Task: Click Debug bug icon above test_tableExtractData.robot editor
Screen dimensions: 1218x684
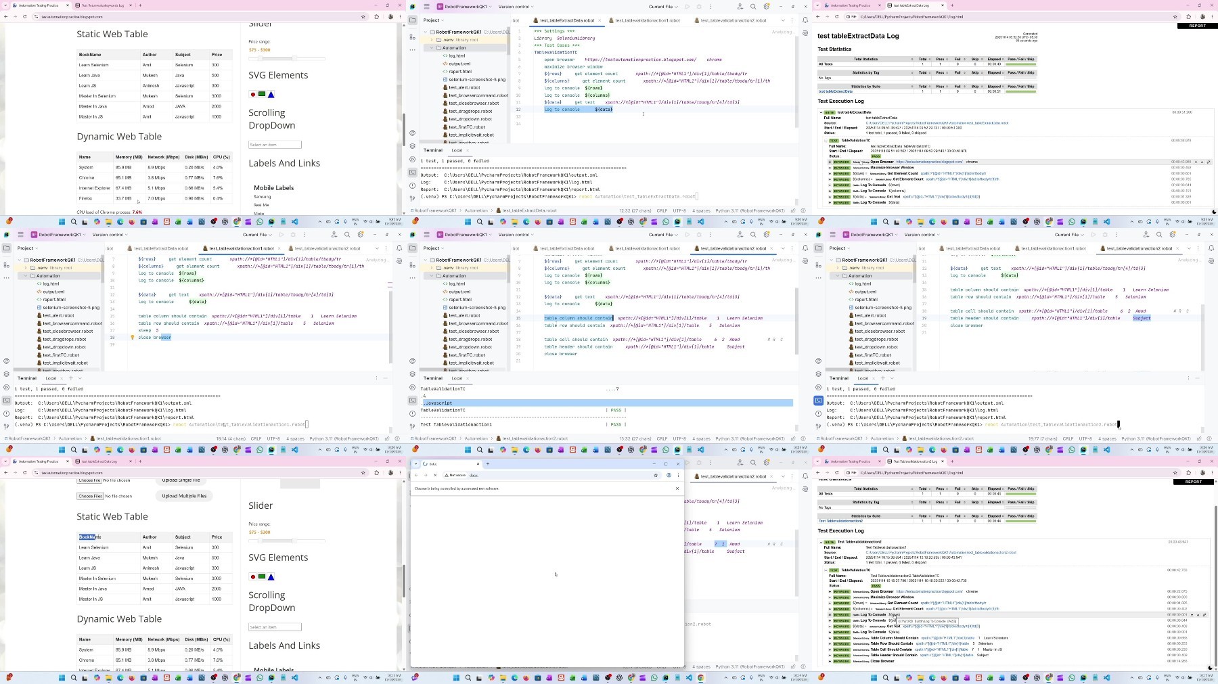Action: pos(699,7)
